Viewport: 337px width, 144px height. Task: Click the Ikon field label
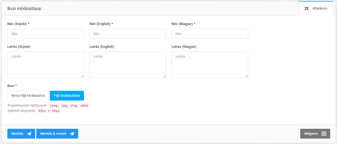click(x=12, y=86)
